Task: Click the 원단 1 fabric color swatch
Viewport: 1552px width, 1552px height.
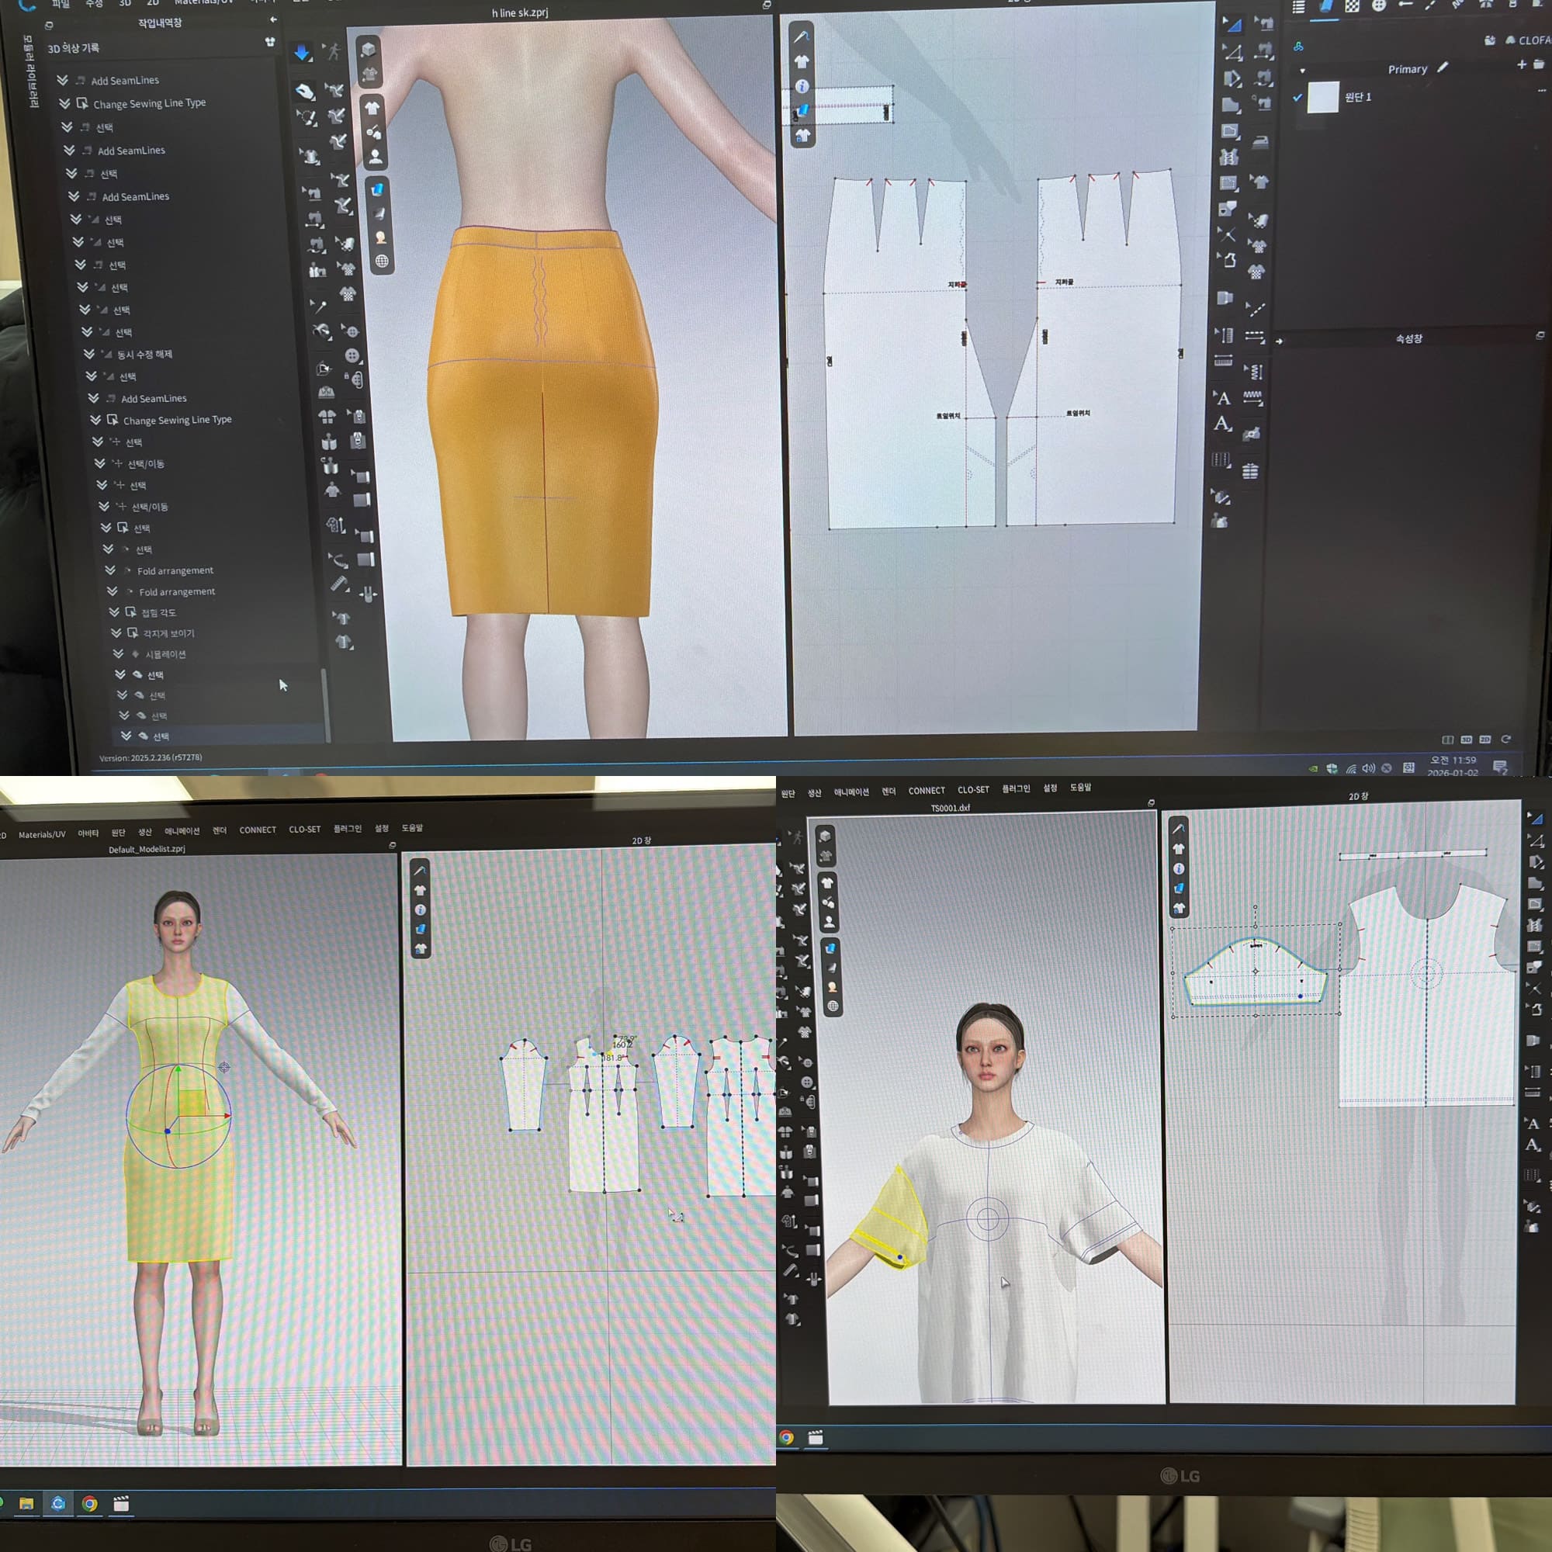Action: click(1322, 97)
